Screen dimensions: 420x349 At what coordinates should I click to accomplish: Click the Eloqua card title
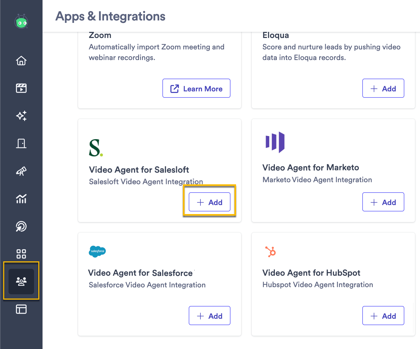pyautogui.click(x=276, y=35)
